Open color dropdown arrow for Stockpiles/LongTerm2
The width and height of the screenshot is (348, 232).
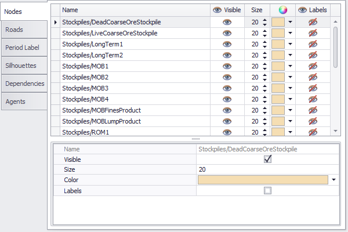(290, 55)
